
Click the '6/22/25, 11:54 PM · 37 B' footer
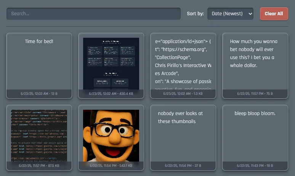click(183, 166)
